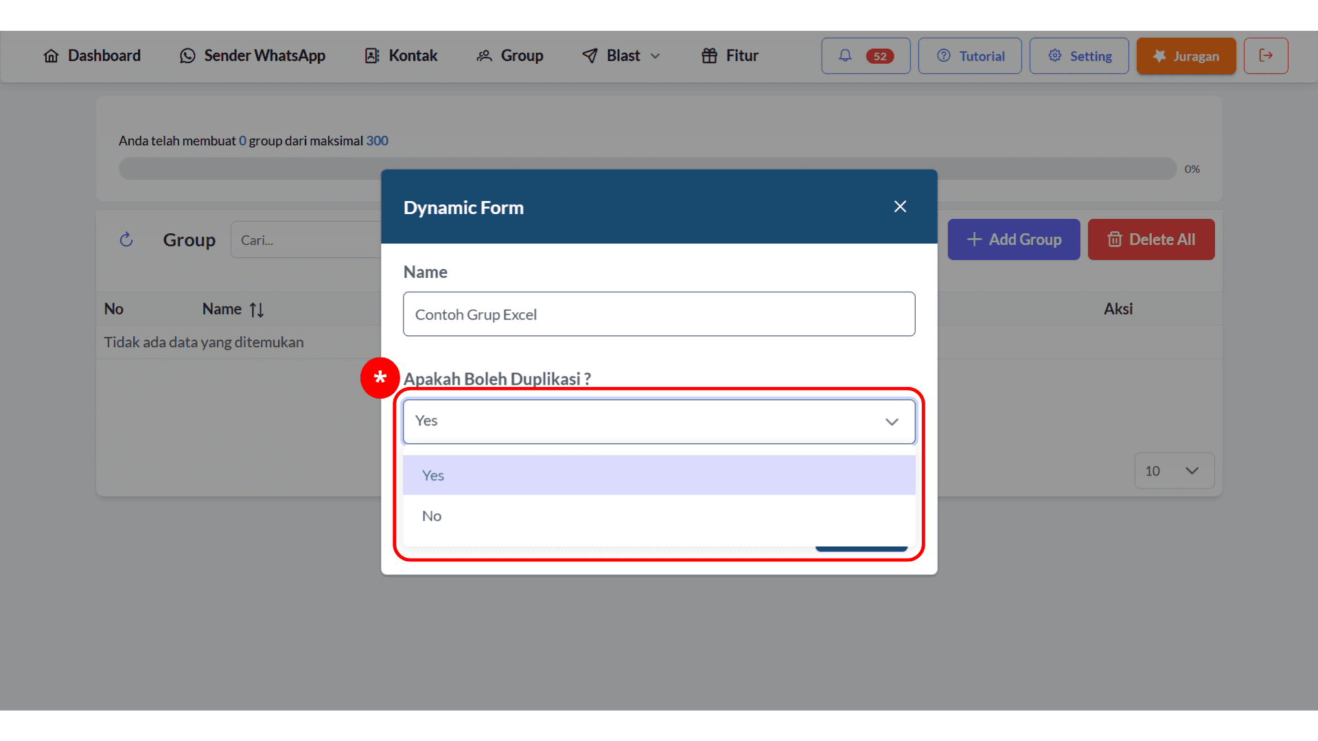Image resolution: width=1318 pixels, height=741 pixels.
Task: Click the logout icon button
Action: (1266, 56)
